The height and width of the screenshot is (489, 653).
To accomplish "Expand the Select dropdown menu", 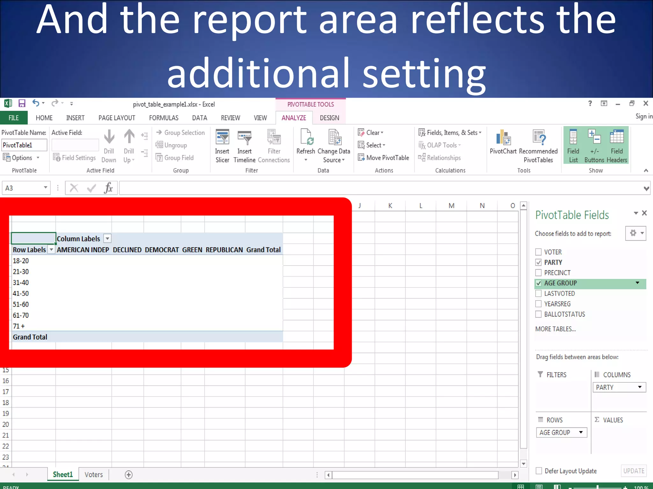I will point(384,145).
